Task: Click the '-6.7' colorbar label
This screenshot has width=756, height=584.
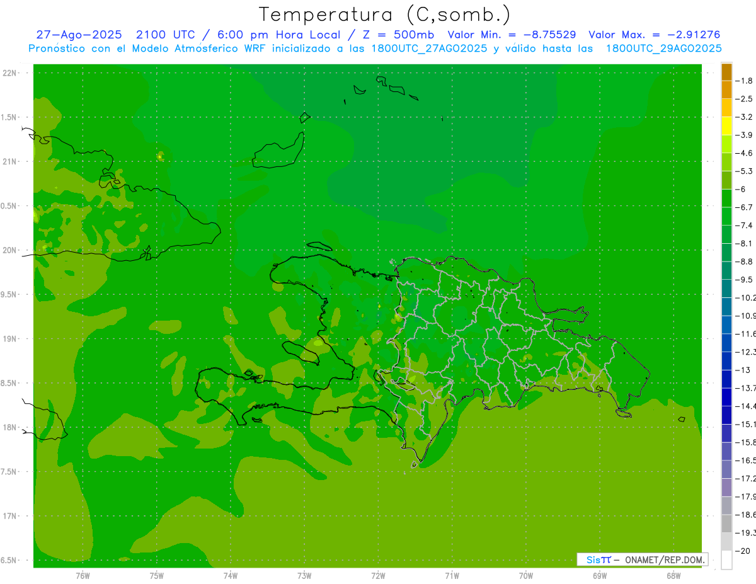Action: 745,207
